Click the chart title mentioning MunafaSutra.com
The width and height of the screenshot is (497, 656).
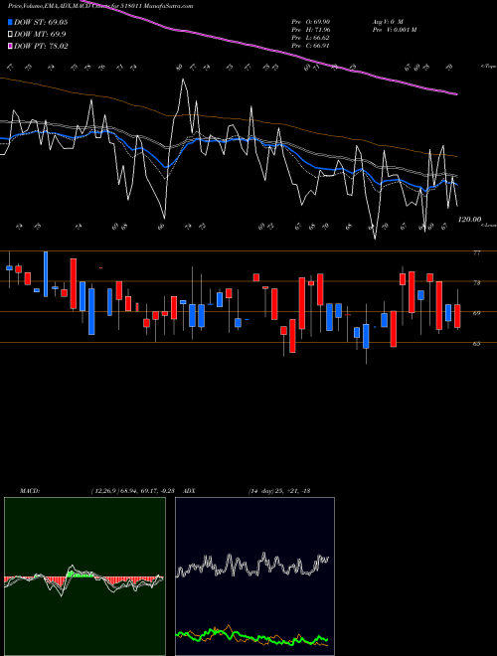[x=100, y=6]
